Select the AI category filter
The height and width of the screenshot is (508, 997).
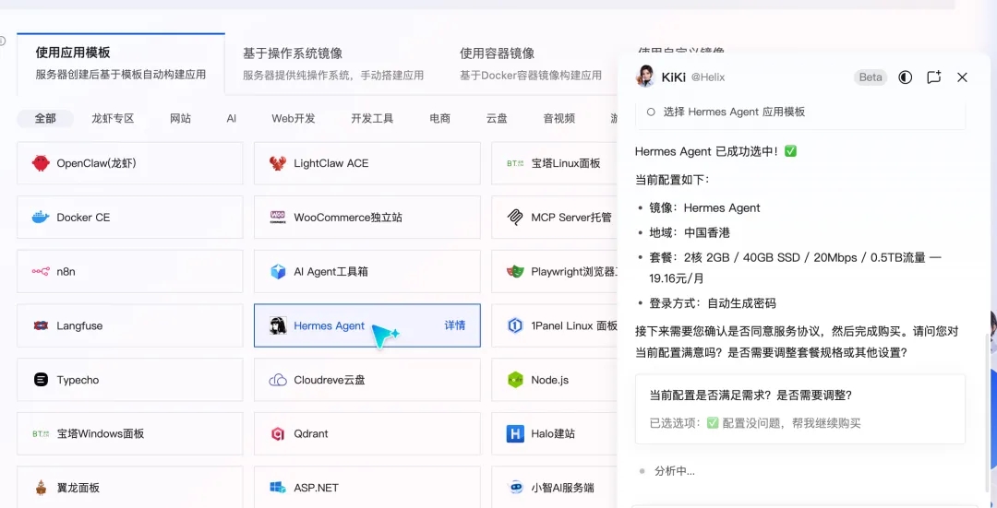(x=232, y=119)
